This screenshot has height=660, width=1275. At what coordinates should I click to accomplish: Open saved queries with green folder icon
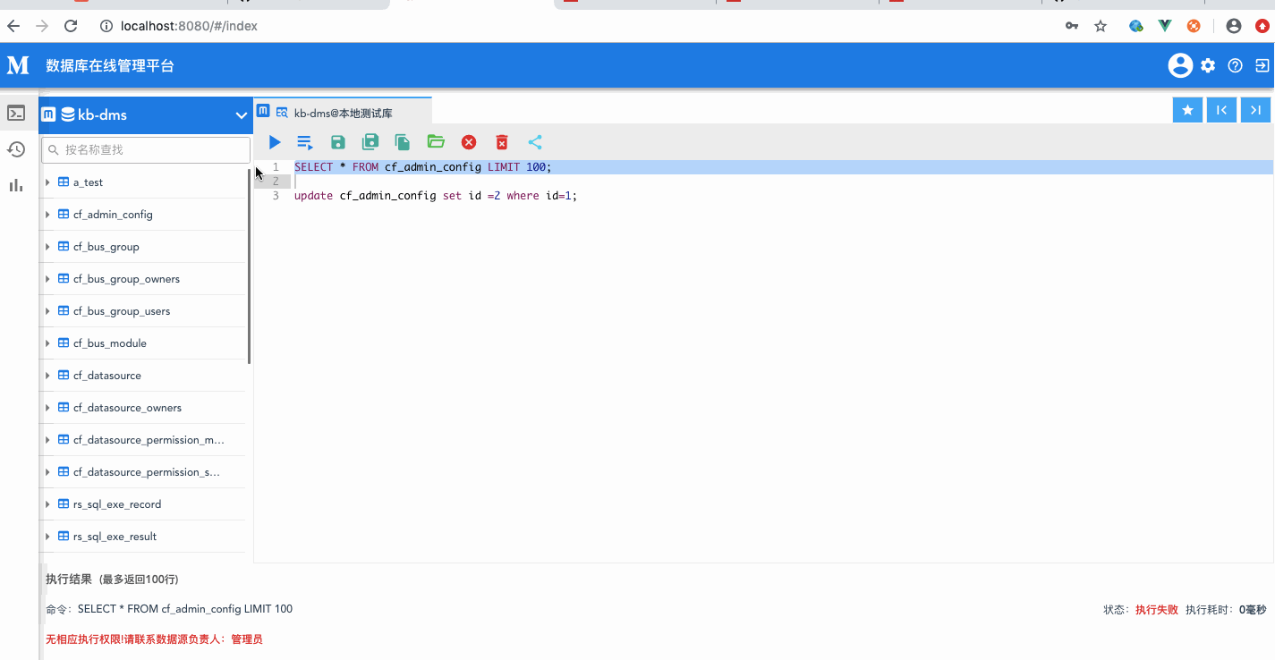436,141
